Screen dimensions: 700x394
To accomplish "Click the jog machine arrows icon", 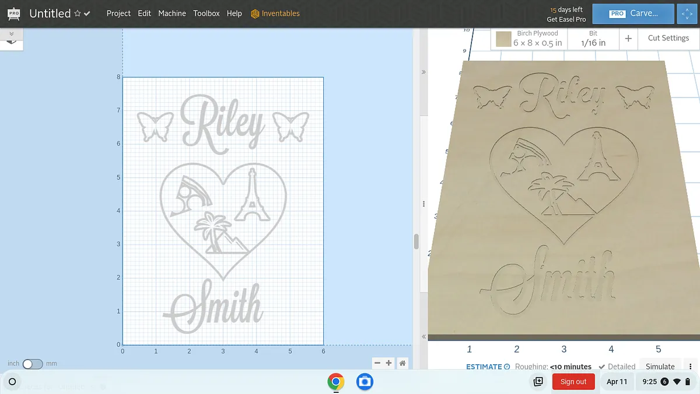I will coord(688,13).
